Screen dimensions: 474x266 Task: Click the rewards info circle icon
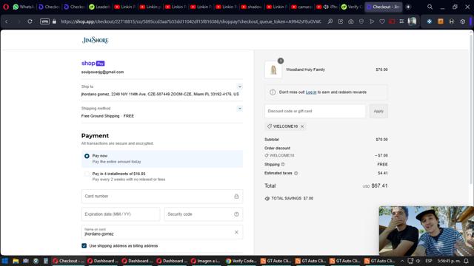tap(273, 92)
